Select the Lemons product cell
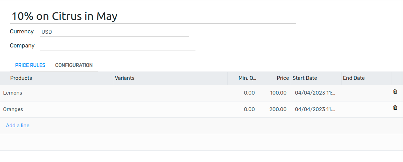 [57, 93]
